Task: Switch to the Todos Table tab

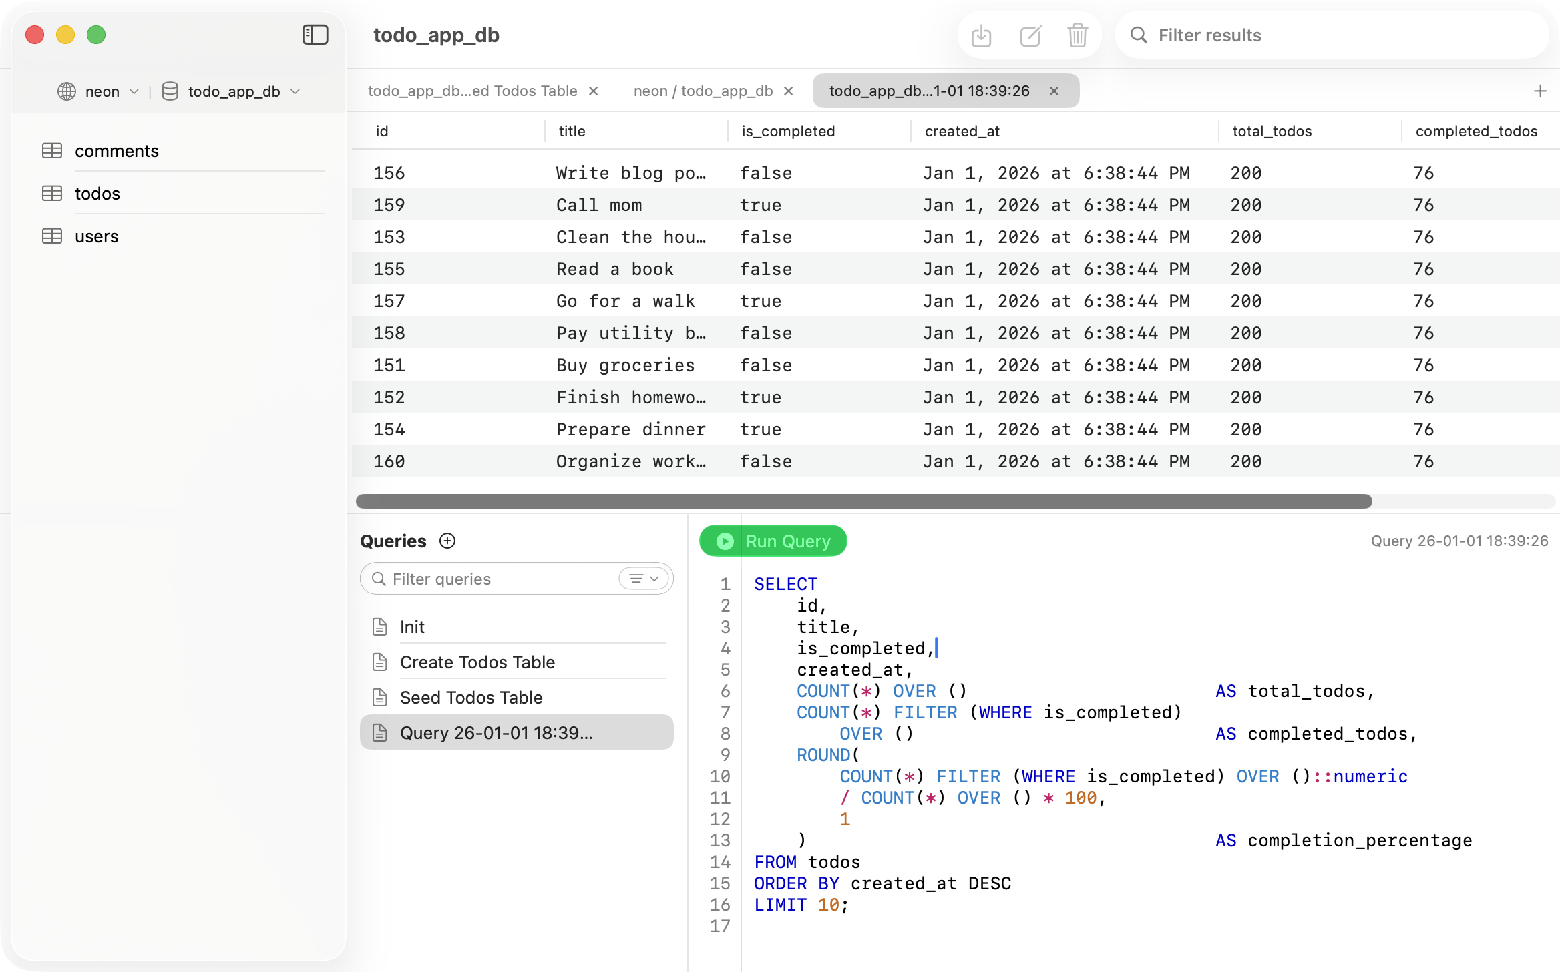Action: click(472, 91)
